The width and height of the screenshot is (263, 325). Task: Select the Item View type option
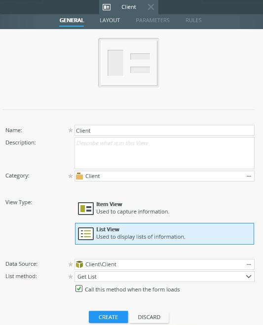click(164, 209)
